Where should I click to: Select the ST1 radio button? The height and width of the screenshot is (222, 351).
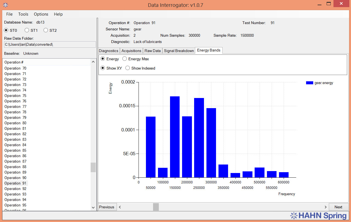coord(27,30)
